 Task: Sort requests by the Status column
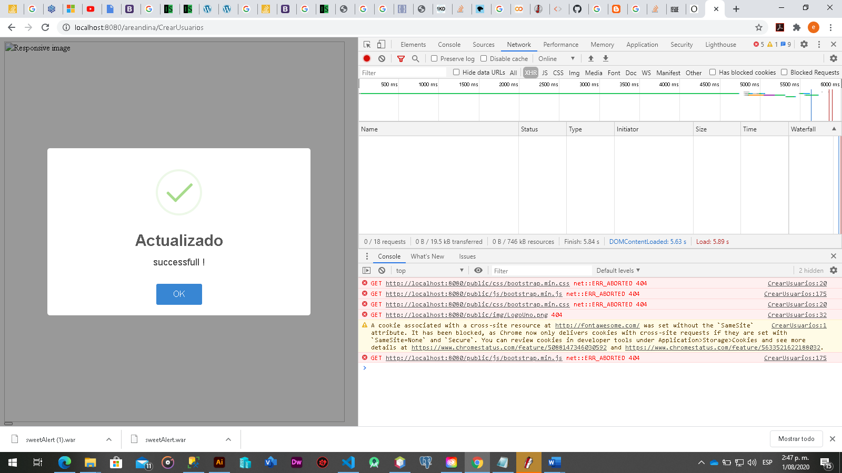coord(543,129)
